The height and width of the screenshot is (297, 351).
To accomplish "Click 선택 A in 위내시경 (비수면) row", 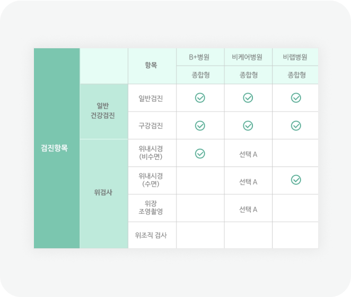I will tap(248, 155).
